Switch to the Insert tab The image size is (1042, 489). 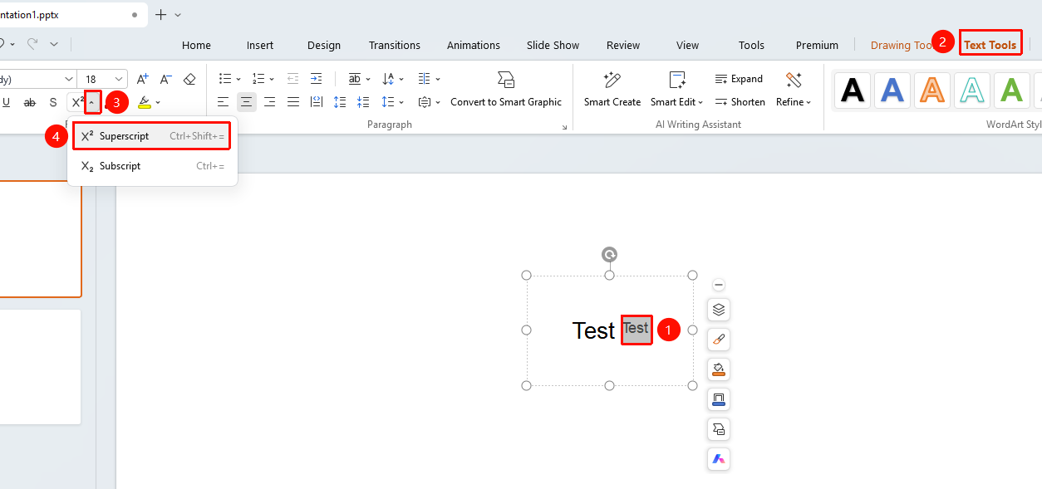tap(260, 46)
